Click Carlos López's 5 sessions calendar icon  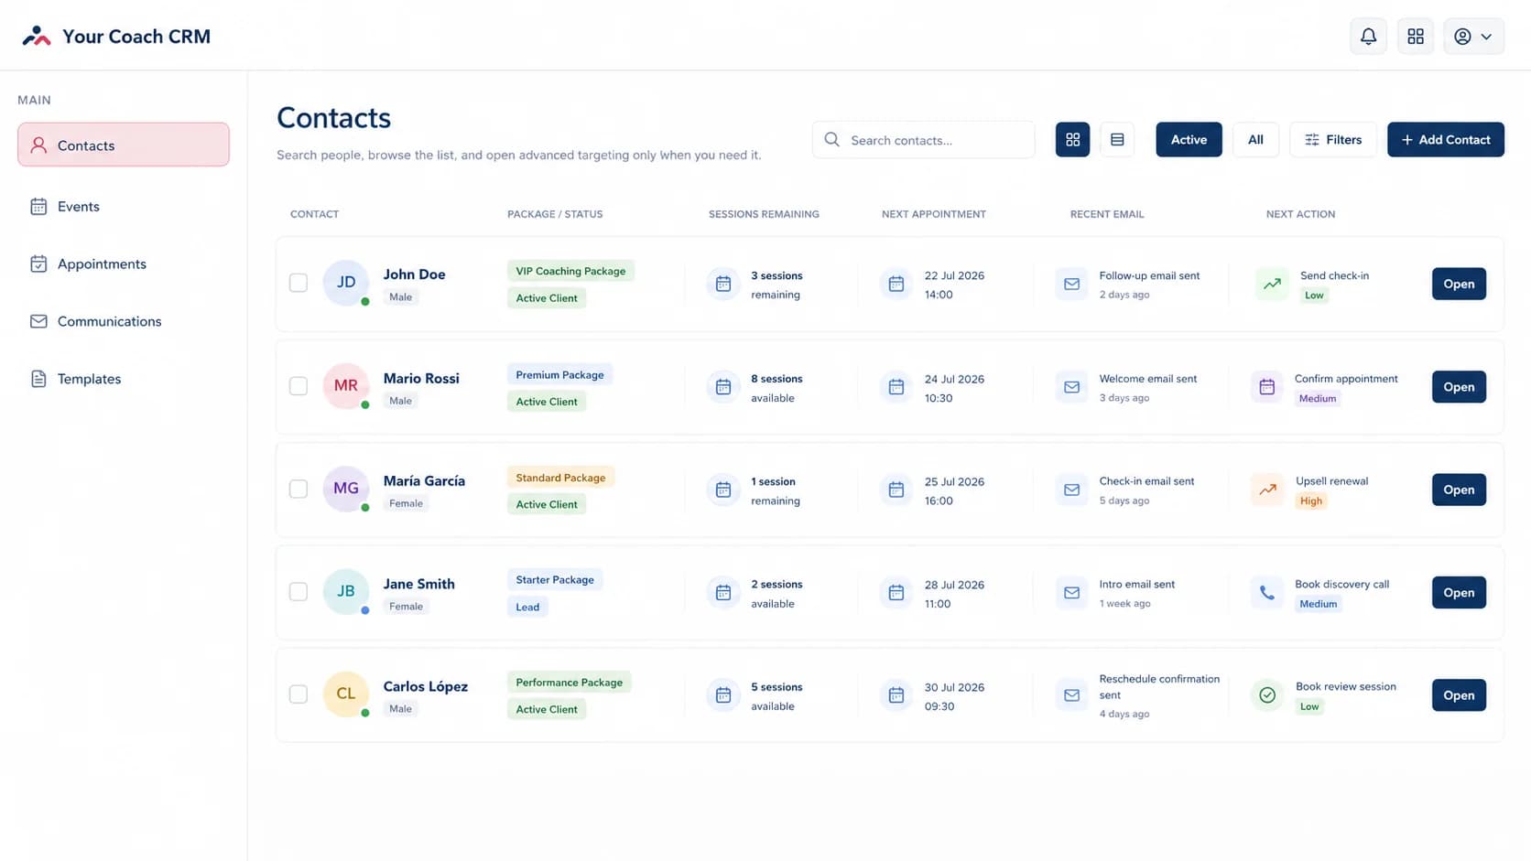[723, 696]
